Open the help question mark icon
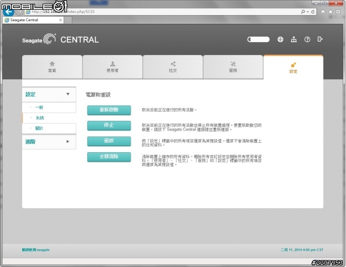Image resolution: width=346 pixels, height=267 pixels. click(307, 39)
